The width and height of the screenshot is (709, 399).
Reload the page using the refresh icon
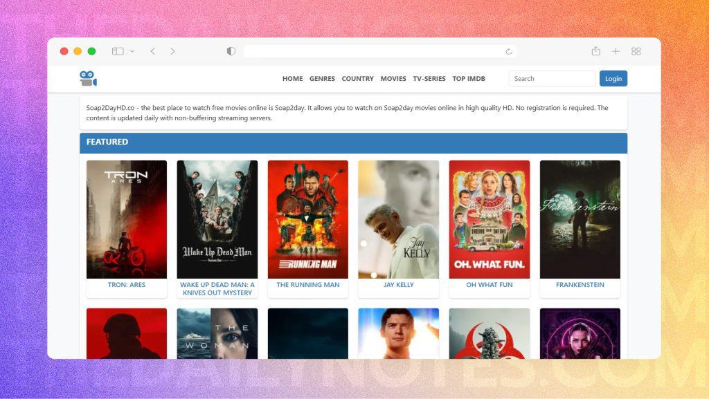509,51
